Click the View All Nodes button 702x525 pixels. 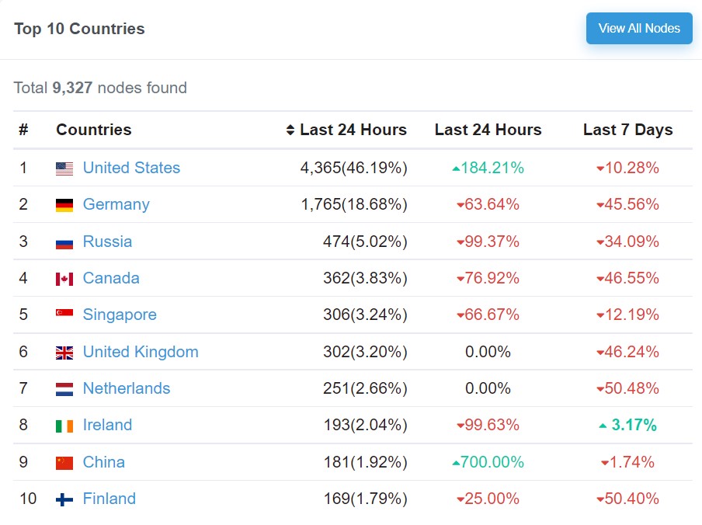pos(638,28)
